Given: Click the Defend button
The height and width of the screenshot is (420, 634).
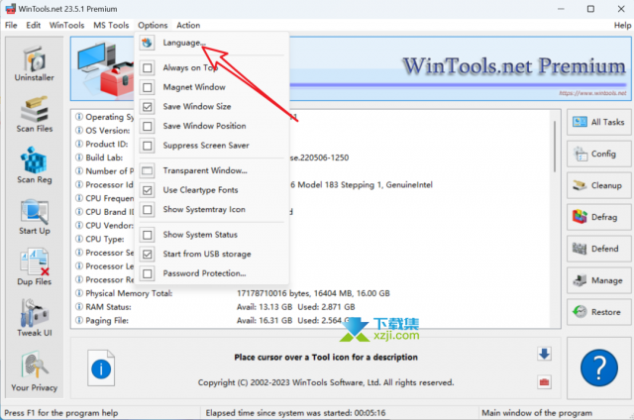Looking at the screenshot, I should 598,249.
